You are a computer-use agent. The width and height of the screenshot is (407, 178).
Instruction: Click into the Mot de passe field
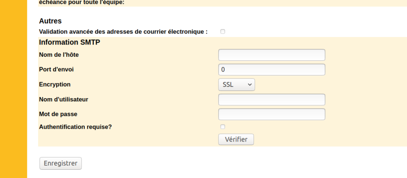pos(272,114)
